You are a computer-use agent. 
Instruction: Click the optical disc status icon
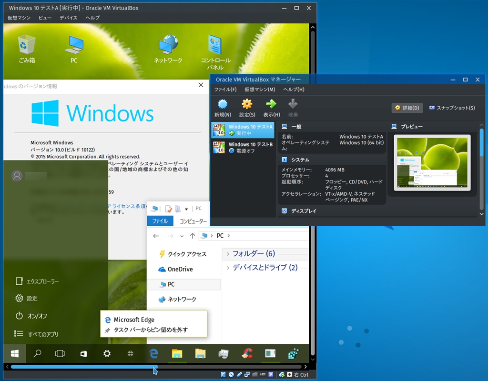pyautogui.click(x=231, y=374)
